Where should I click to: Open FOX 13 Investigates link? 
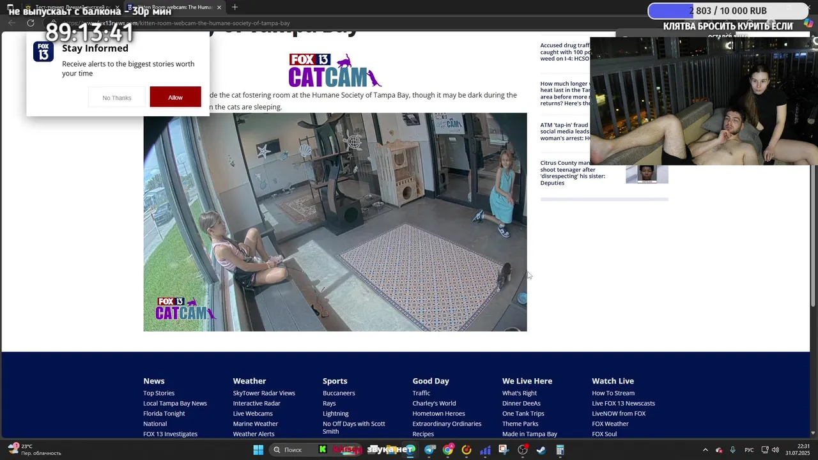170,434
